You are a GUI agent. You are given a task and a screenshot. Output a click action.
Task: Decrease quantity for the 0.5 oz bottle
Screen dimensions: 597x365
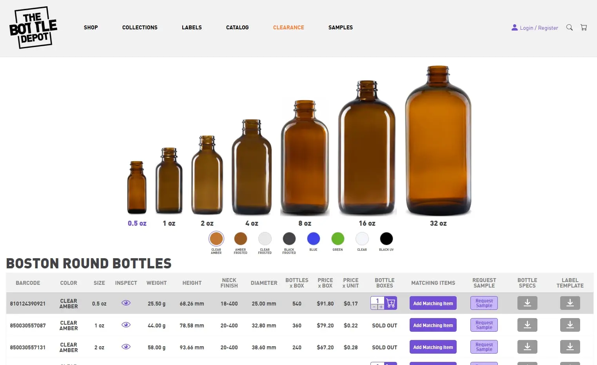click(x=373, y=307)
